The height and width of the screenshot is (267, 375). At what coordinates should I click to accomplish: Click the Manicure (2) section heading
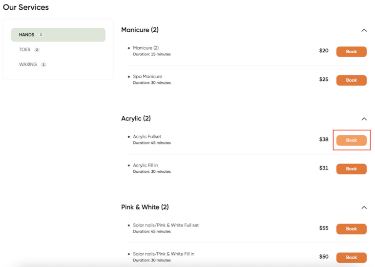tap(140, 30)
